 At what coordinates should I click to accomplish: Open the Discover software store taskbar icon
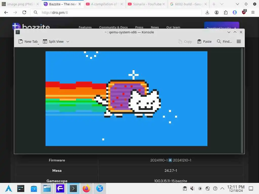tap(34, 188)
